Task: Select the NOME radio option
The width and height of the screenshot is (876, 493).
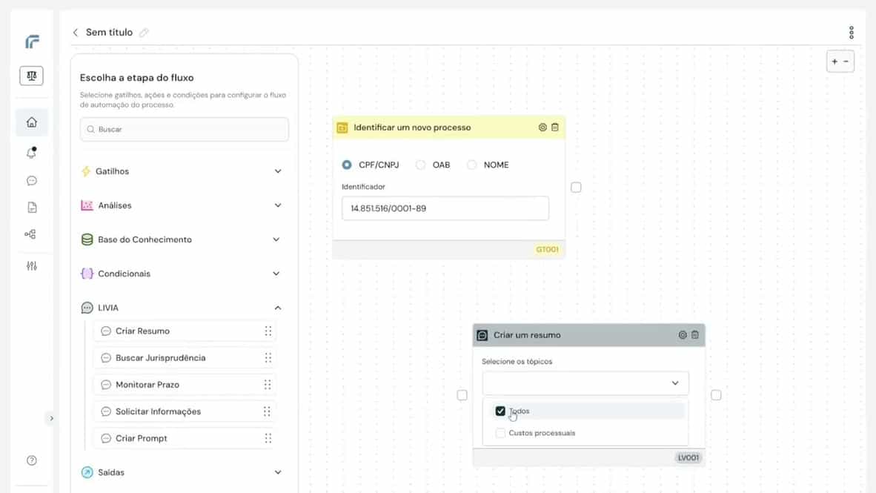Action: point(472,165)
